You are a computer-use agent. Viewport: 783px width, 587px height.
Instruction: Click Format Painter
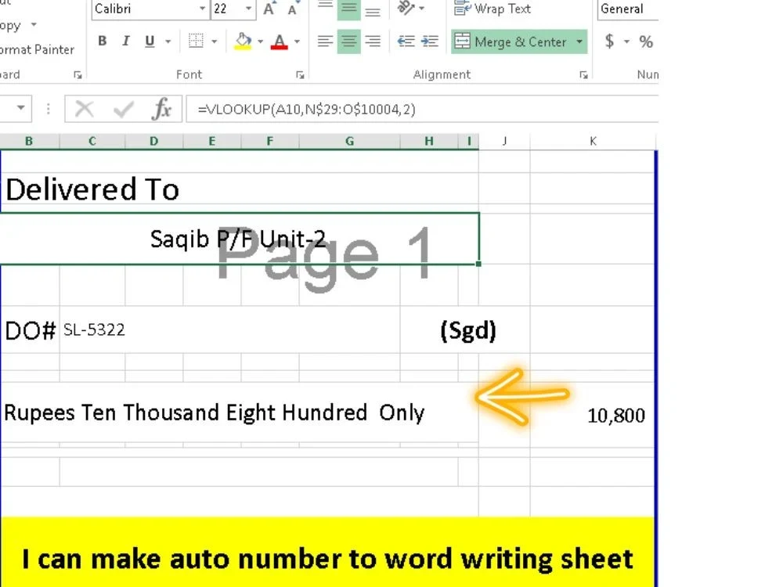tap(36, 49)
